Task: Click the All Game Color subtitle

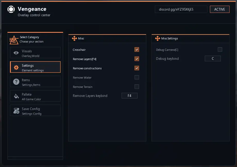Action: [x=31, y=99]
